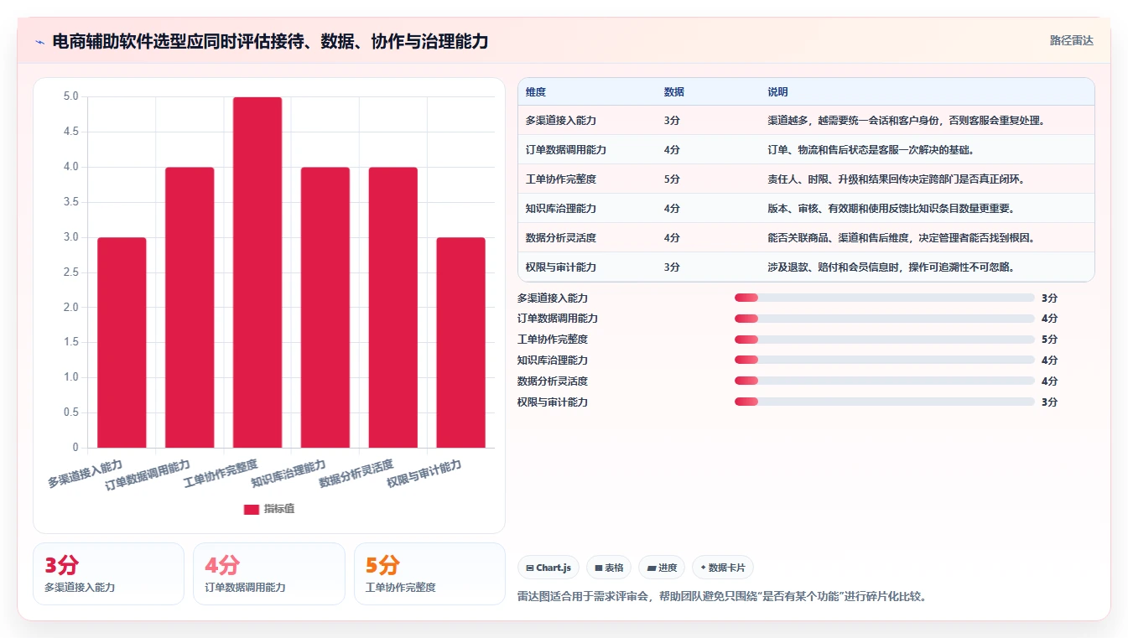This screenshot has height=638, width=1128.
Task: Click the 权限与审计能力 progress bar
Action: 884,402
